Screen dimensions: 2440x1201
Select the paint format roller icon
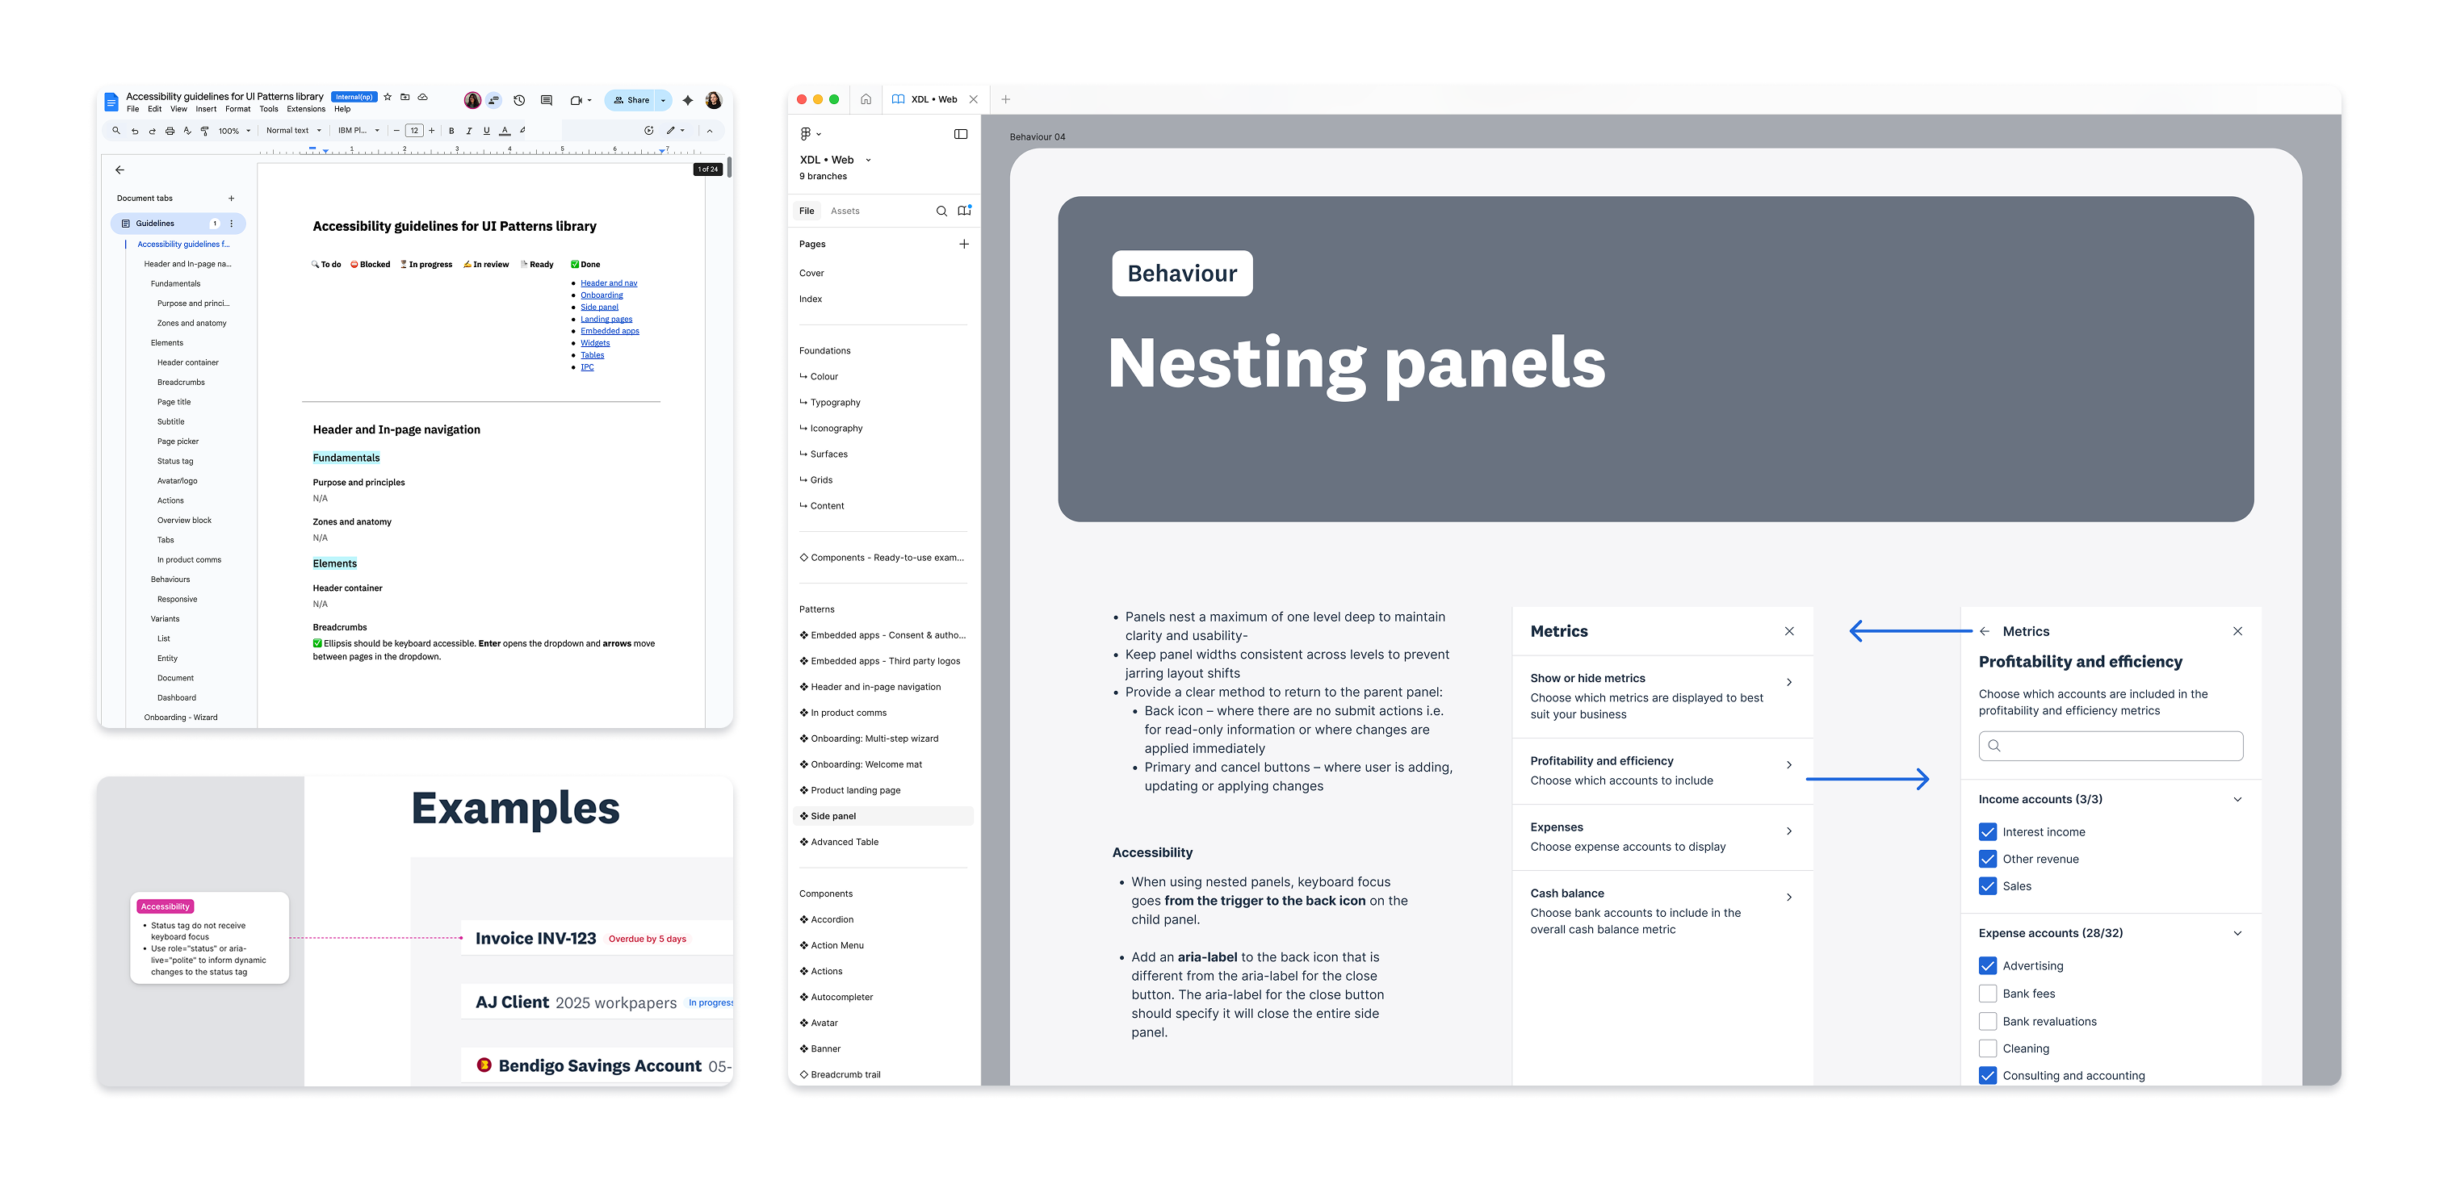tap(204, 131)
